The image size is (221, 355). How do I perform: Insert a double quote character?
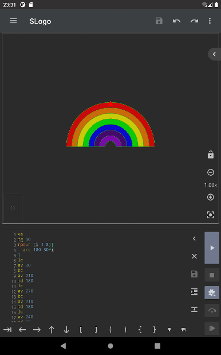(184, 330)
